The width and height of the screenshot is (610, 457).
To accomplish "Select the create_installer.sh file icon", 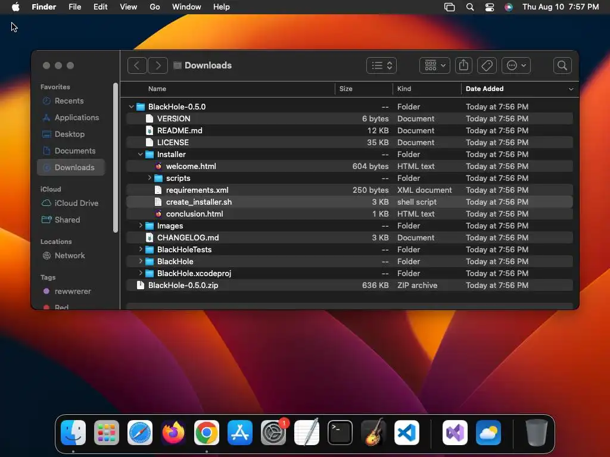I will tap(158, 202).
